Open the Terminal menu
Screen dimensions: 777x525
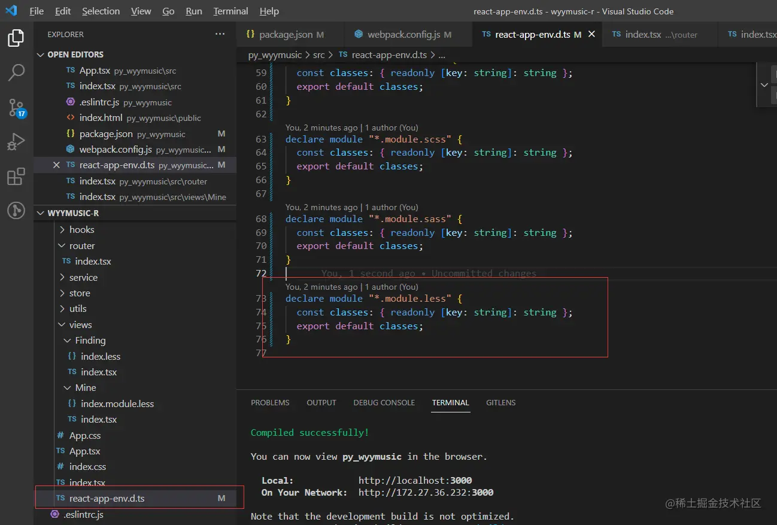[230, 11]
